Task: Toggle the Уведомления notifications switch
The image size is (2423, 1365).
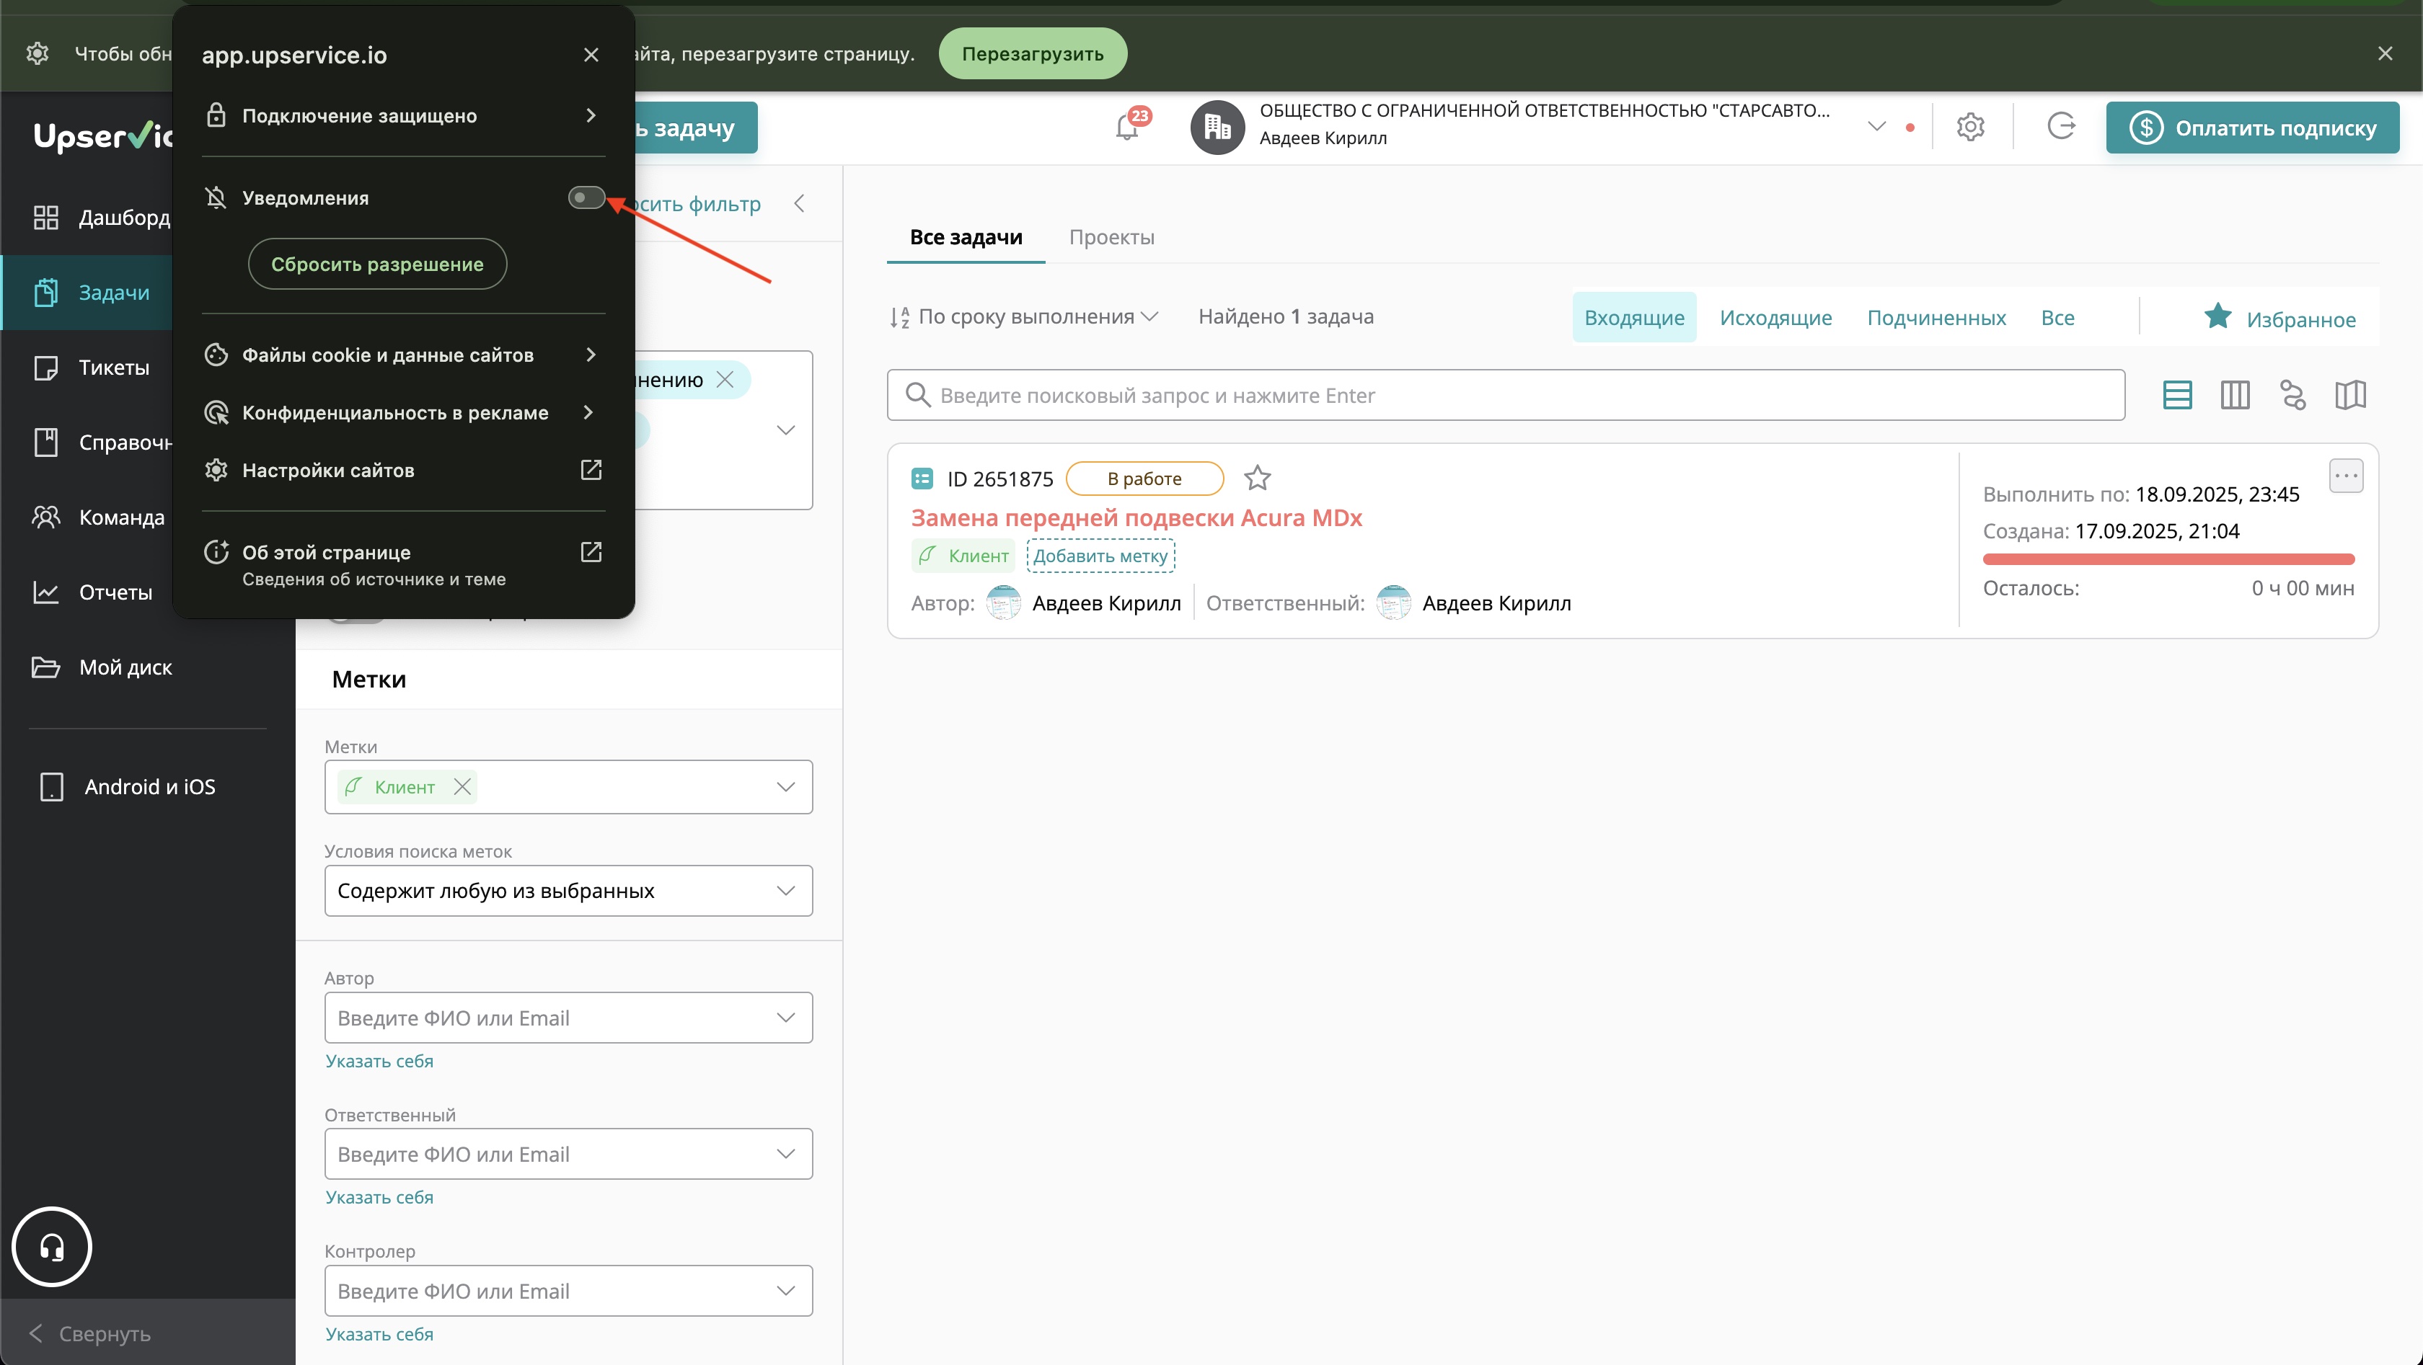Action: [x=586, y=197]
